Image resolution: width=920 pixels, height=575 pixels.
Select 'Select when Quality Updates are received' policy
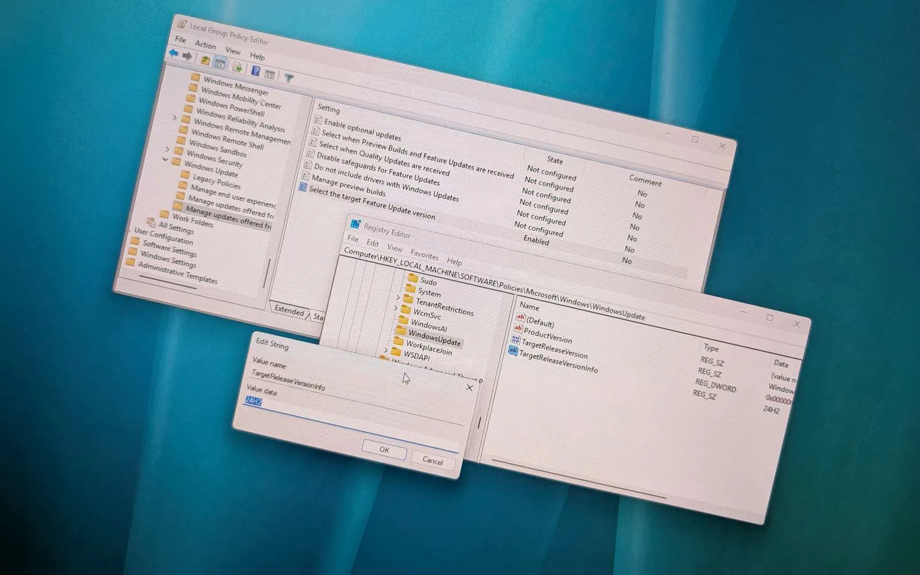384,158
